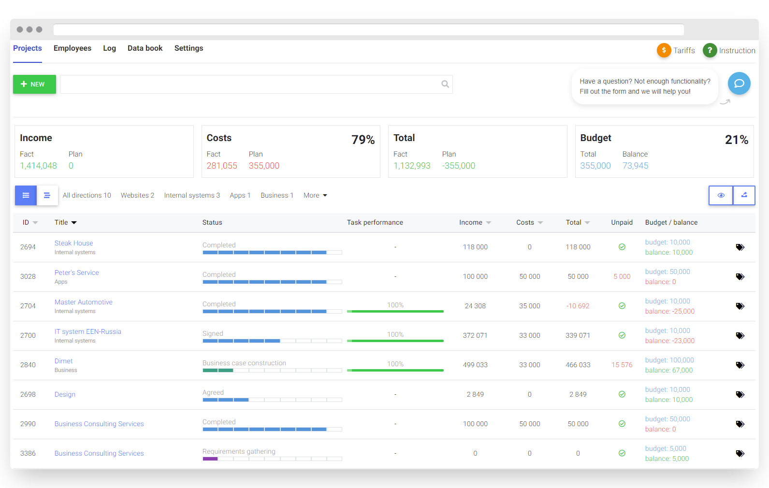The height and width of the screenshot is (488, 769).
Task: Click the orange Tariffs dollar icon
Action: tap(664, 50)
